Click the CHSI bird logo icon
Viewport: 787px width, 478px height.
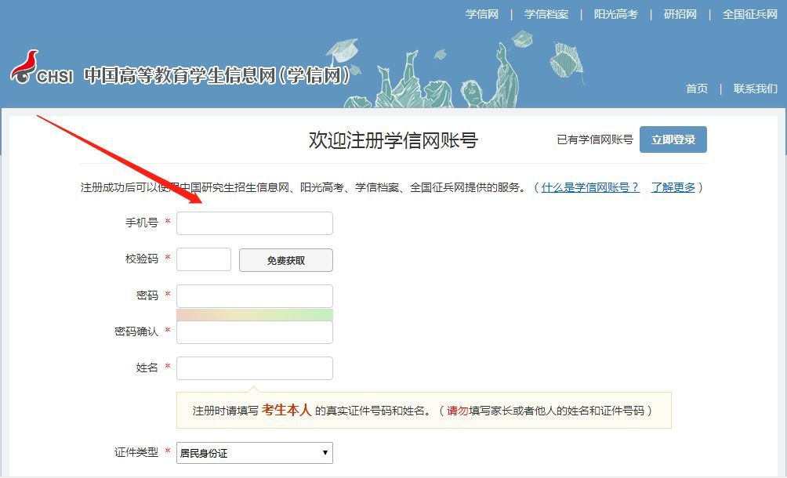[x=25, y=67]
